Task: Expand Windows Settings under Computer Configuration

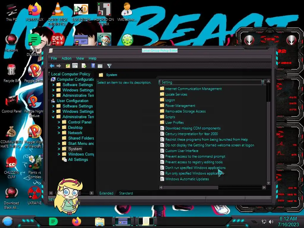Action: (x=53, y=90)
